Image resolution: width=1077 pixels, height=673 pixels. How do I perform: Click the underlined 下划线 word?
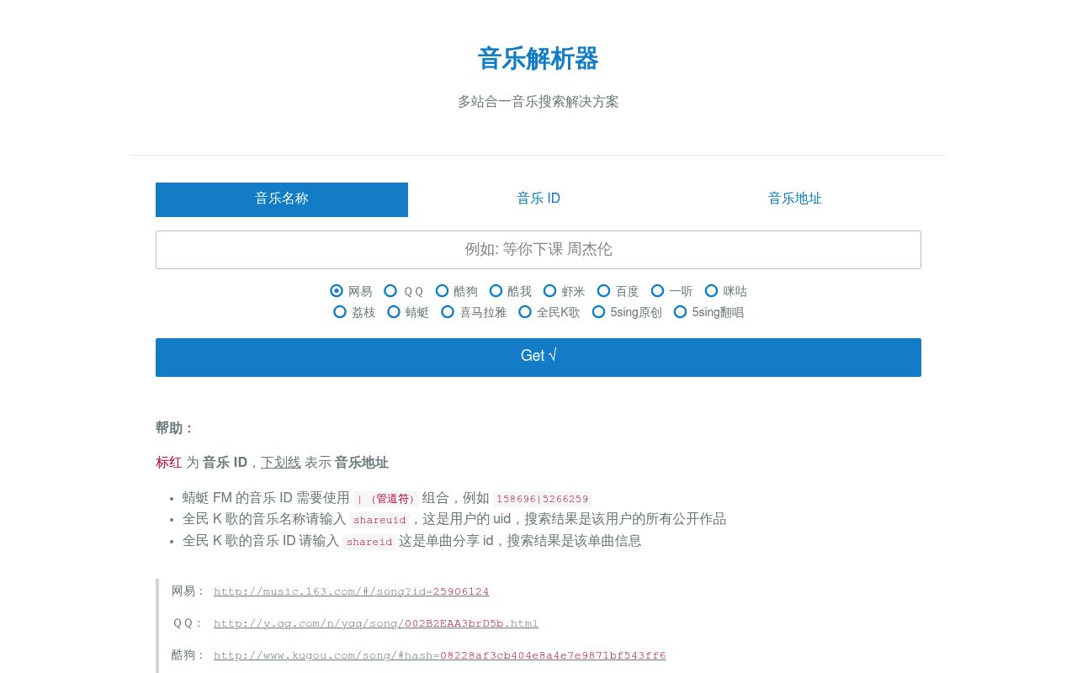[281, 463]
